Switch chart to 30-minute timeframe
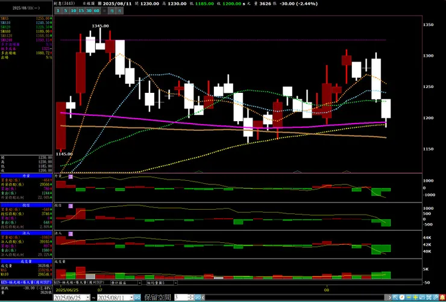446x302 pixels. point(89,10)
